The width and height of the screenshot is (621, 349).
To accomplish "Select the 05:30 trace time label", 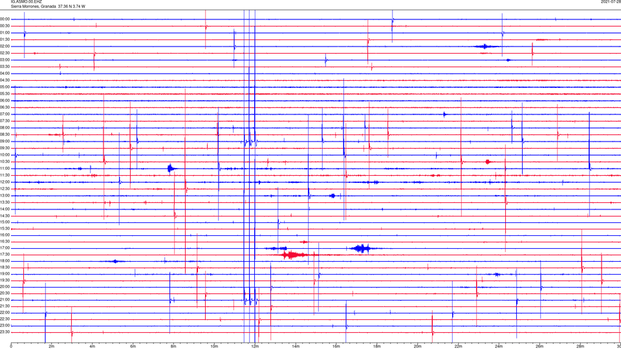I will pos(5,94).
